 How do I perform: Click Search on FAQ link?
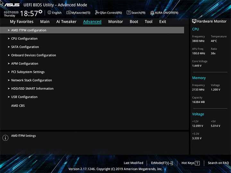click(218, 163)
